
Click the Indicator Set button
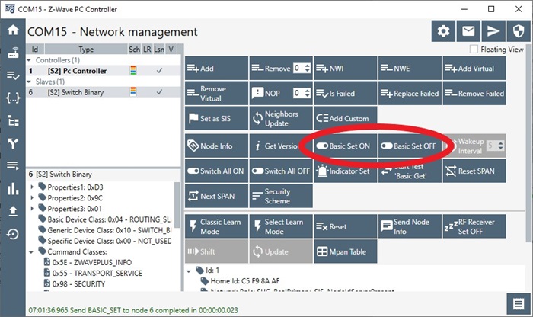point(346,171)
